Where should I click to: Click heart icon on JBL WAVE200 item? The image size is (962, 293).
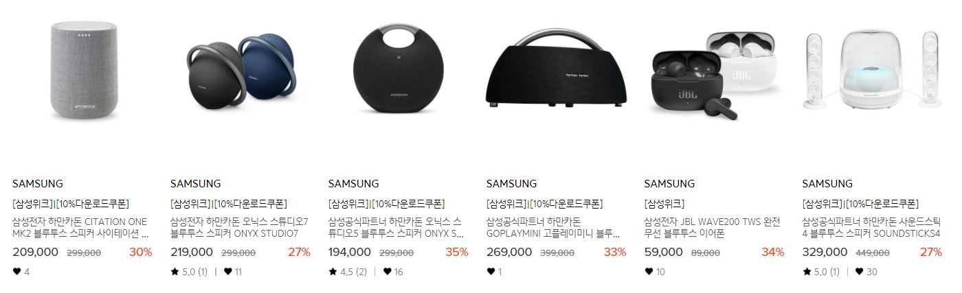point(649,272)
